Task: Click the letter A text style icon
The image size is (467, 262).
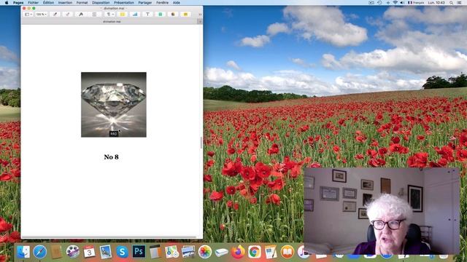Action: (x=81, y=15)
